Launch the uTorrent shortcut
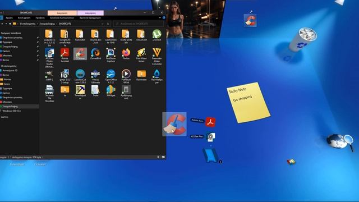The height and width of the screenshot is (202, 359). tap(157, 35)
